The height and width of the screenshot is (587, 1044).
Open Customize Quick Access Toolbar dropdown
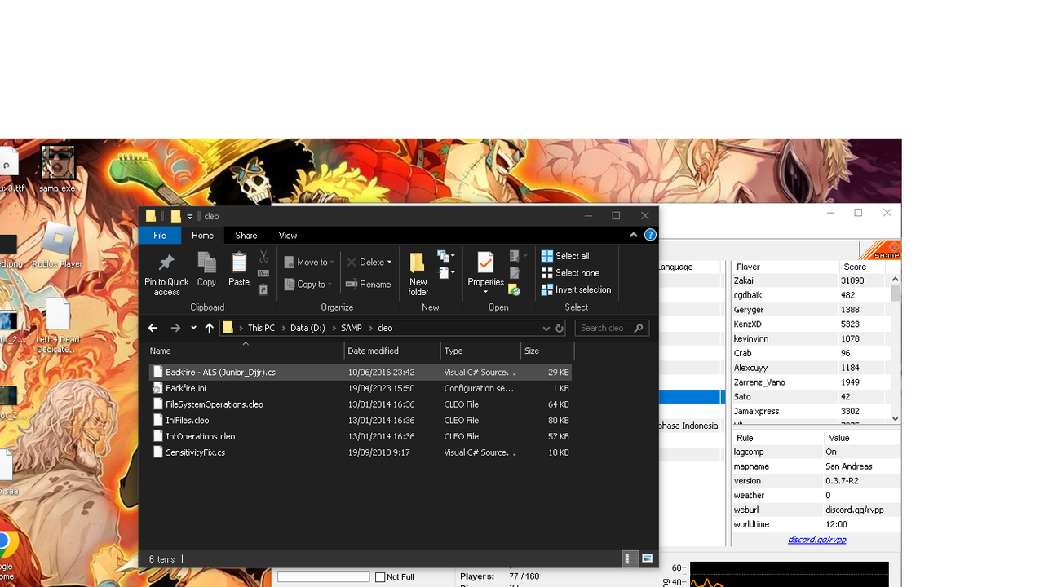[190, 216]
